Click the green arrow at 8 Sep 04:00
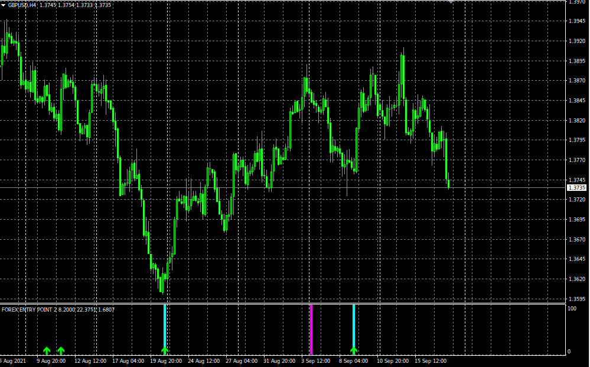The image size is (590, 367). coord(354,351)
